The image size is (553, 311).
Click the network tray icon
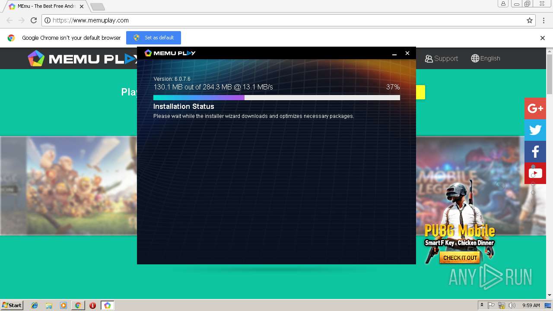[x=502, y=305]
